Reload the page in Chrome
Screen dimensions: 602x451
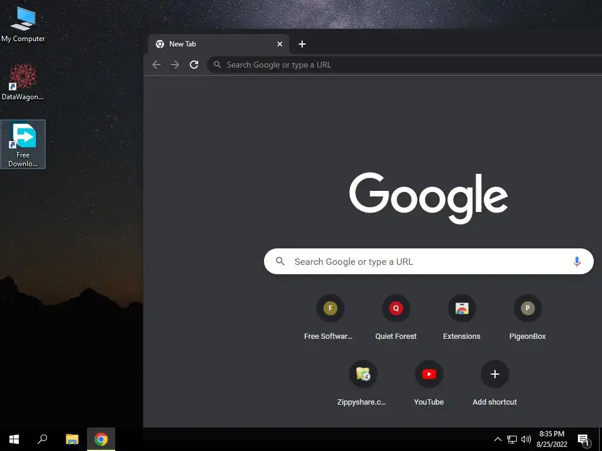click(194, 65)
